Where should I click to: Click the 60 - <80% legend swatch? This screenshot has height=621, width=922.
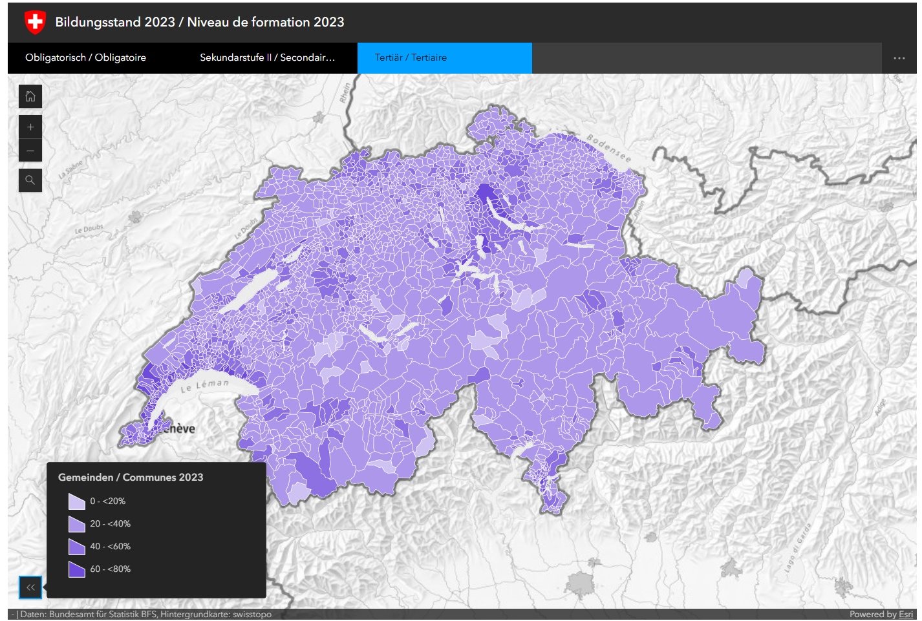[x=77, y=569]
